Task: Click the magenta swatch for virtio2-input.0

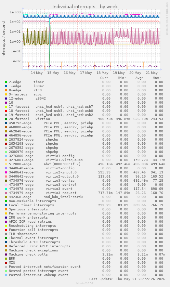Action: tap(6, 172)
